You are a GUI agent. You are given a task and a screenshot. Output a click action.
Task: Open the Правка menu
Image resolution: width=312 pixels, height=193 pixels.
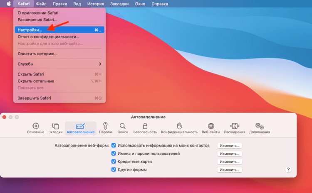[59, 4]
